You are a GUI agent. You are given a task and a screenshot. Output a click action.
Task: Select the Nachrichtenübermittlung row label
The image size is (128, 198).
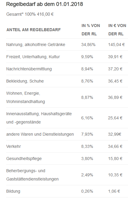pos(29,69)
